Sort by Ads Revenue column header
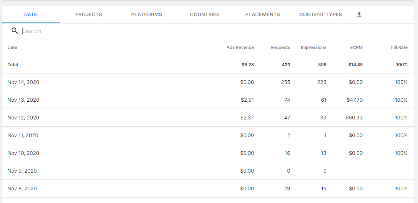Viewport: 418px width, 203px height. point(240,47)
